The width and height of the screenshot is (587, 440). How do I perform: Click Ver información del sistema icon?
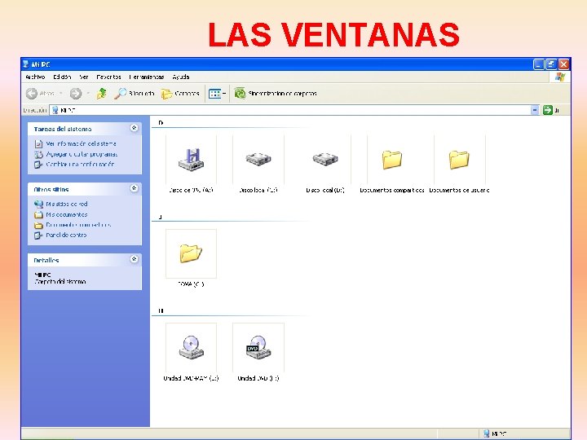[38, 143]
